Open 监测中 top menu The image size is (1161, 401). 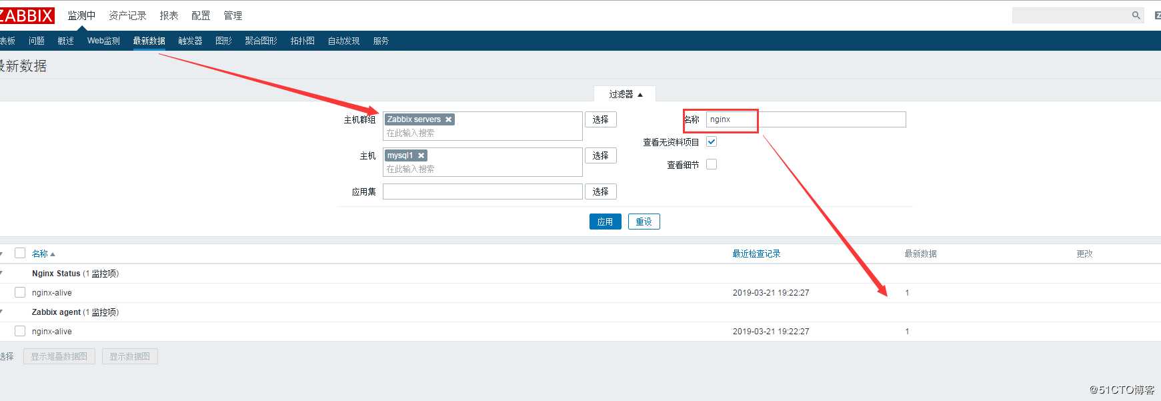coord(81,15)
